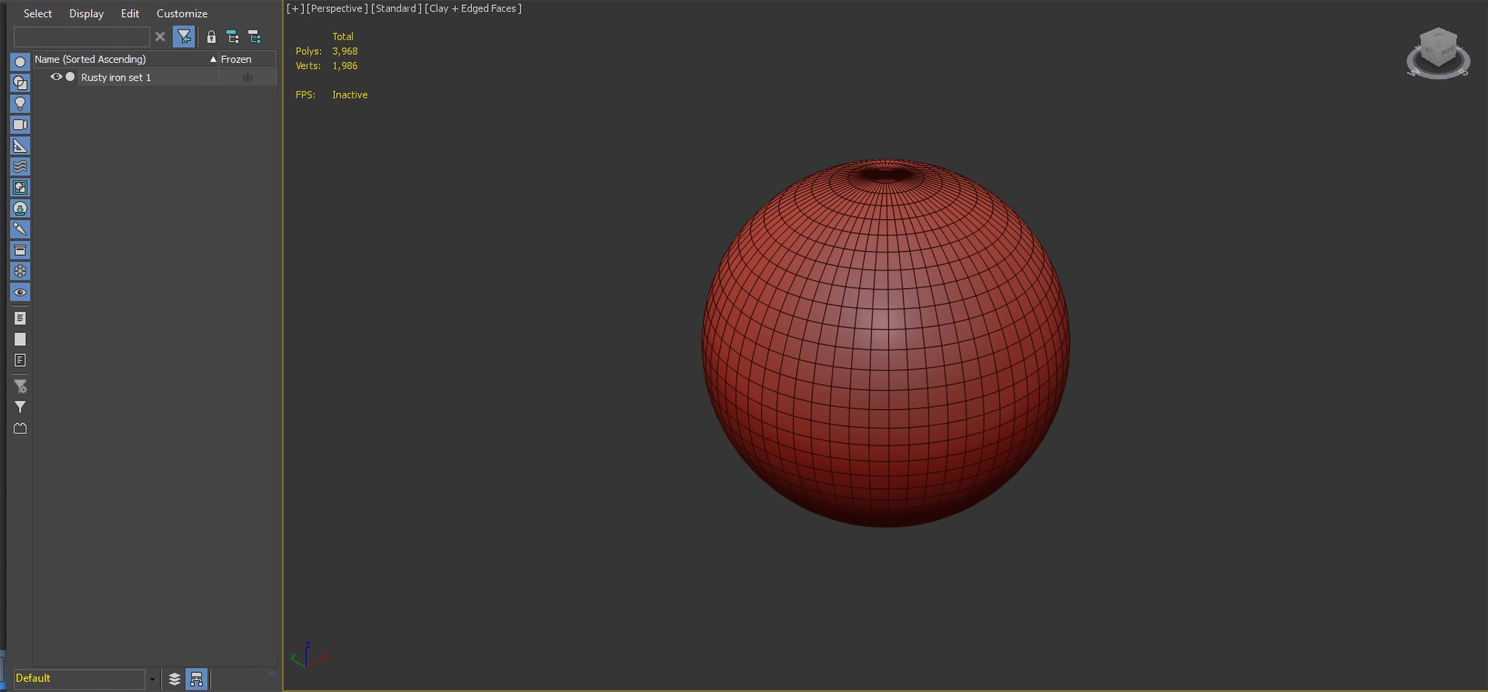
Task: Open the Display menu
Action: (86, 13)
